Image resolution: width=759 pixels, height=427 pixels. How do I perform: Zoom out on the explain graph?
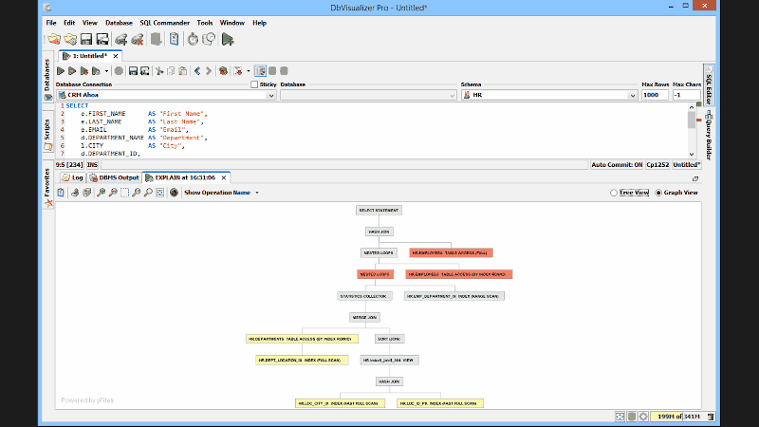pos(113,193)
